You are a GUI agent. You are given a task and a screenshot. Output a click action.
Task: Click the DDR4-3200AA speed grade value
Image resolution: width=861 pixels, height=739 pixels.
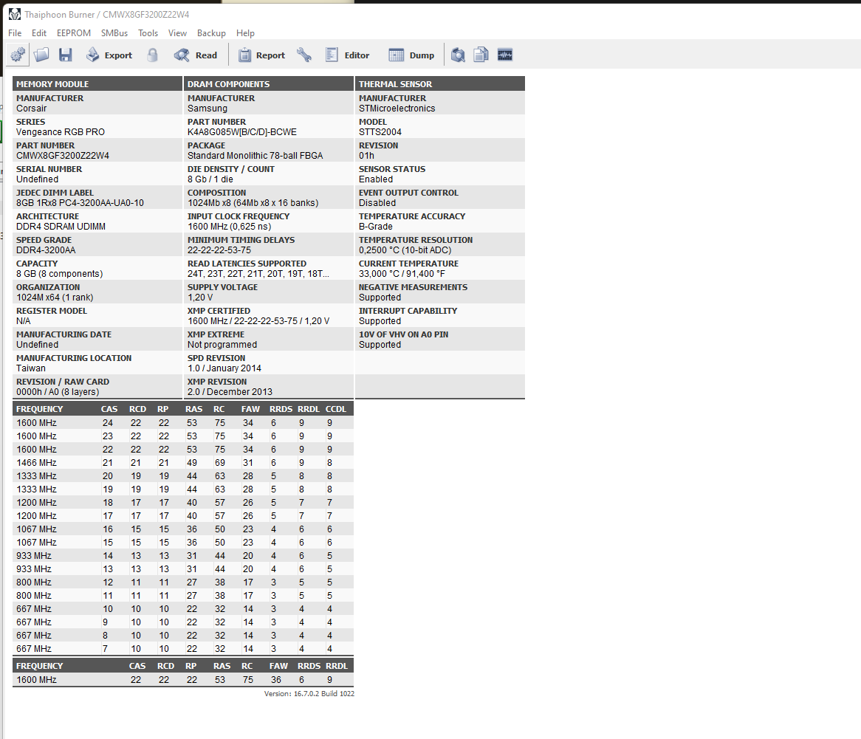tap(46, 250)
